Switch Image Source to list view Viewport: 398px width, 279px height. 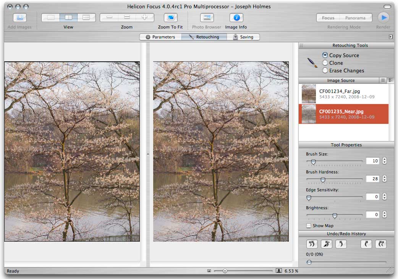383,80
